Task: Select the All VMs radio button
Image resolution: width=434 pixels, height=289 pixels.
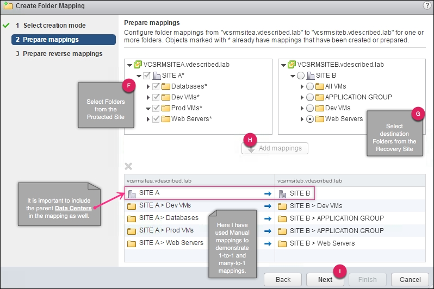Action: click(x=310, y=86)
